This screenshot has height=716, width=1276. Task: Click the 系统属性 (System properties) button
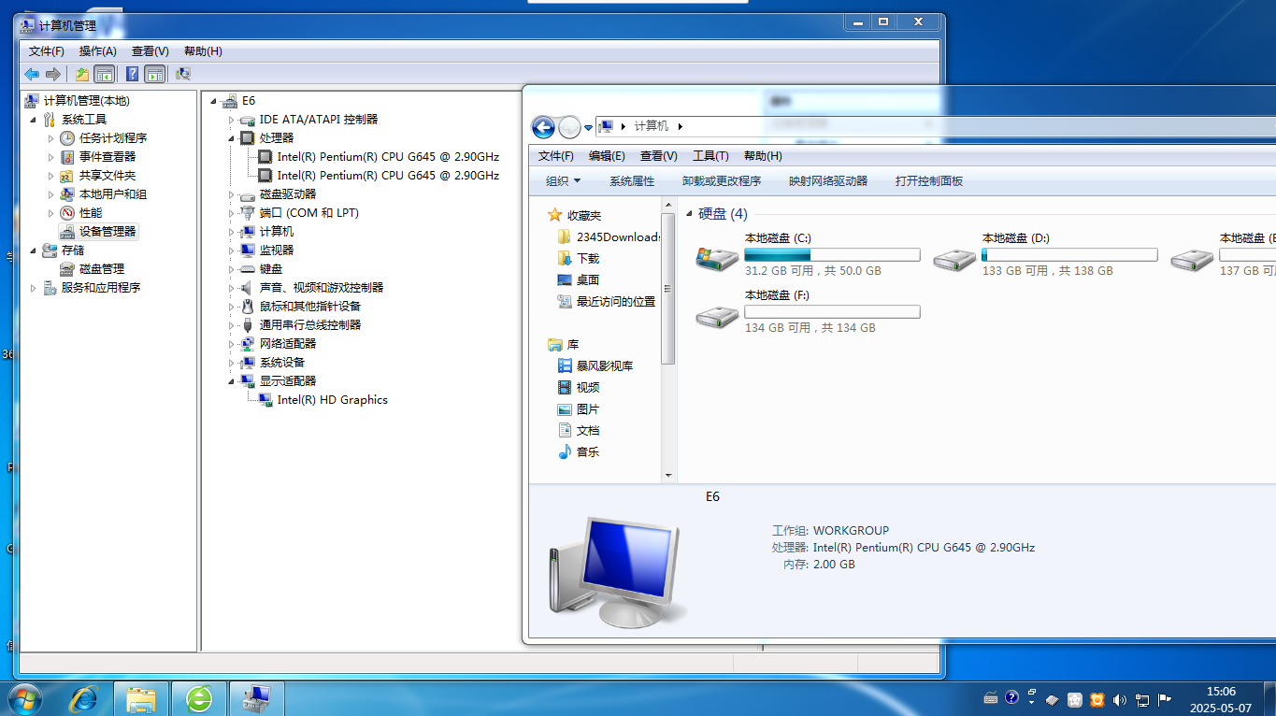(x=632, y=181)
